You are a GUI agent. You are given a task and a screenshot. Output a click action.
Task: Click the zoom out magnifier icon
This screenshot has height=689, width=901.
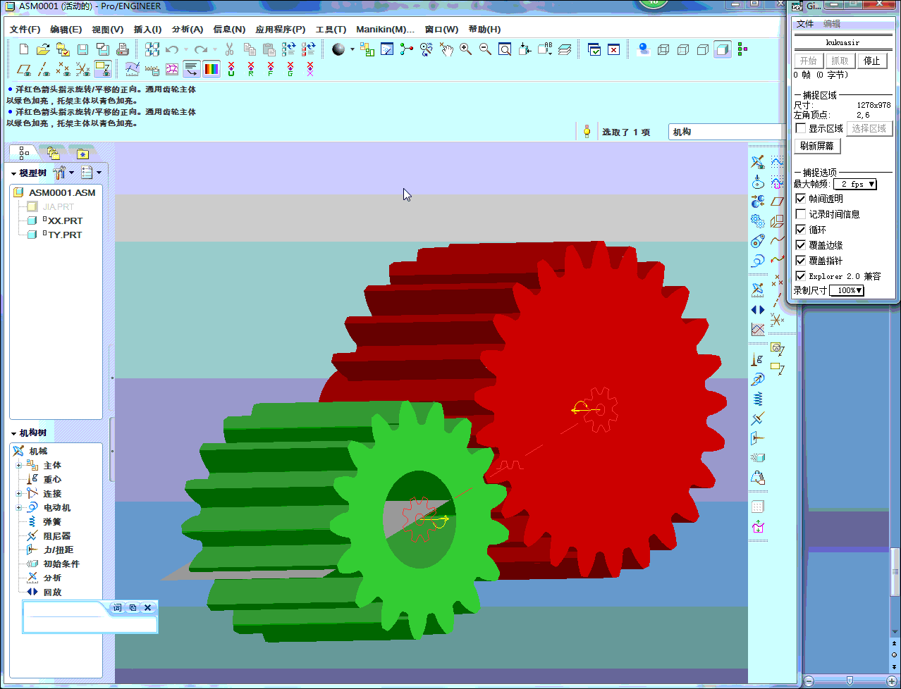[x=485, y=49]
